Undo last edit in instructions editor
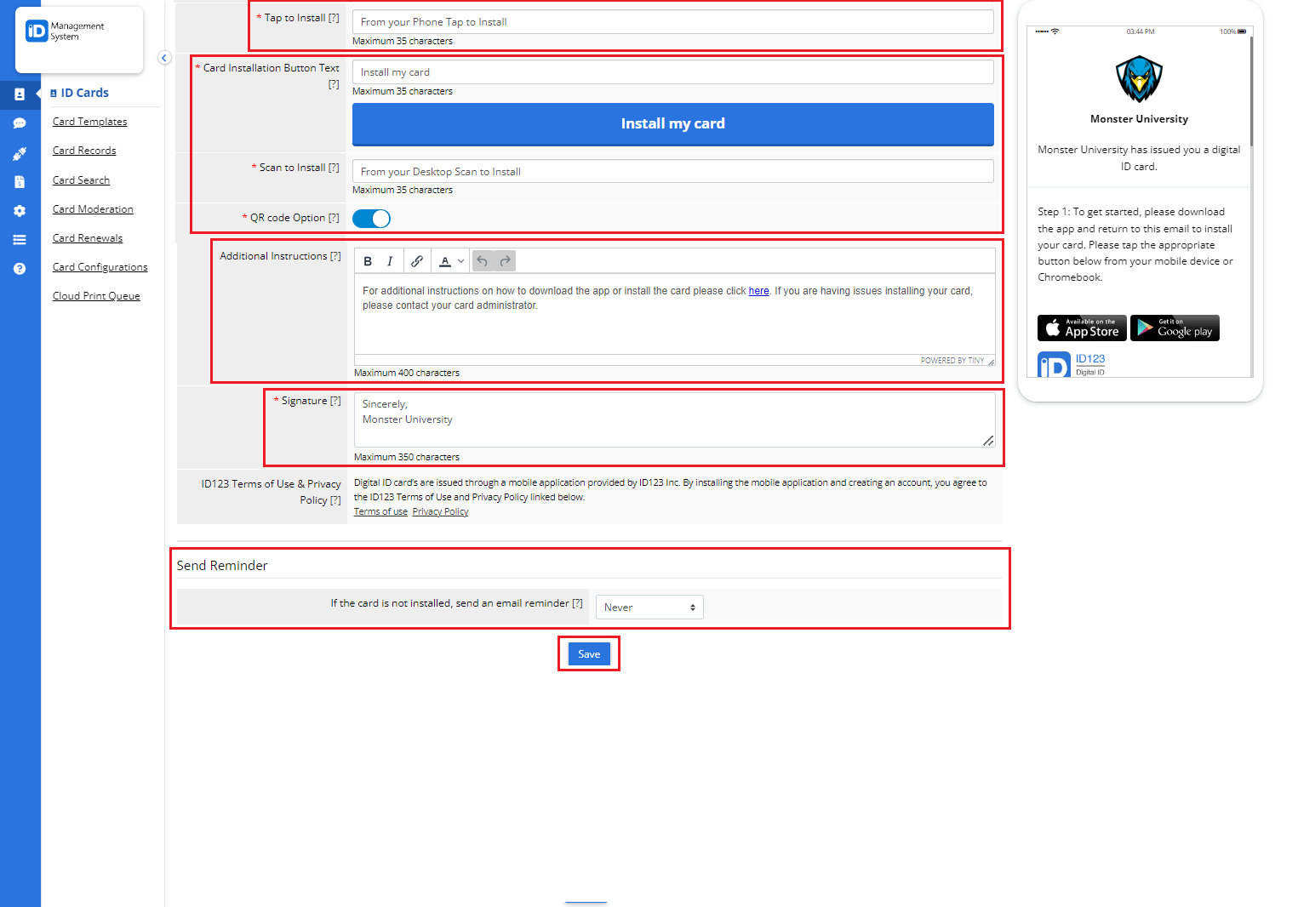This screenshot has width=1298, height=907. 483,261
